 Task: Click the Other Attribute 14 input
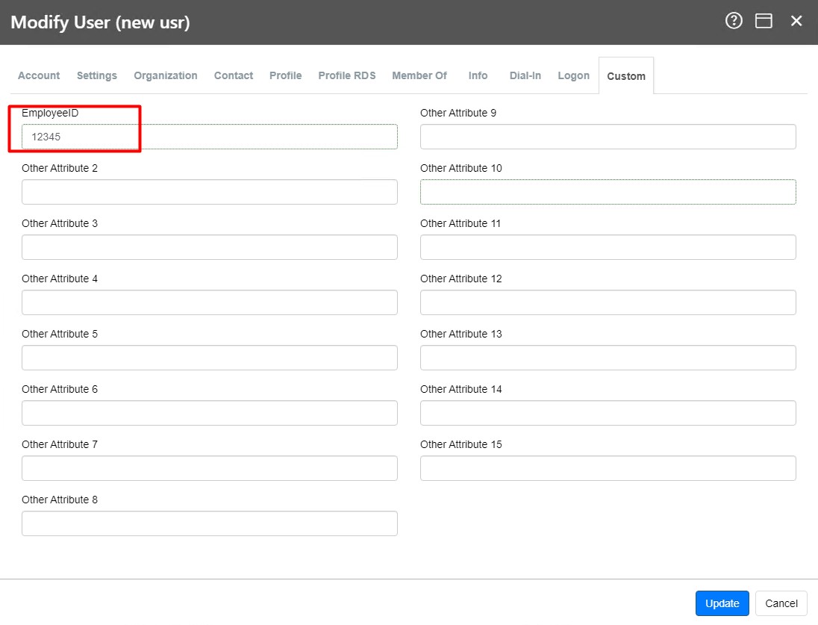click(x=608, y=413)
